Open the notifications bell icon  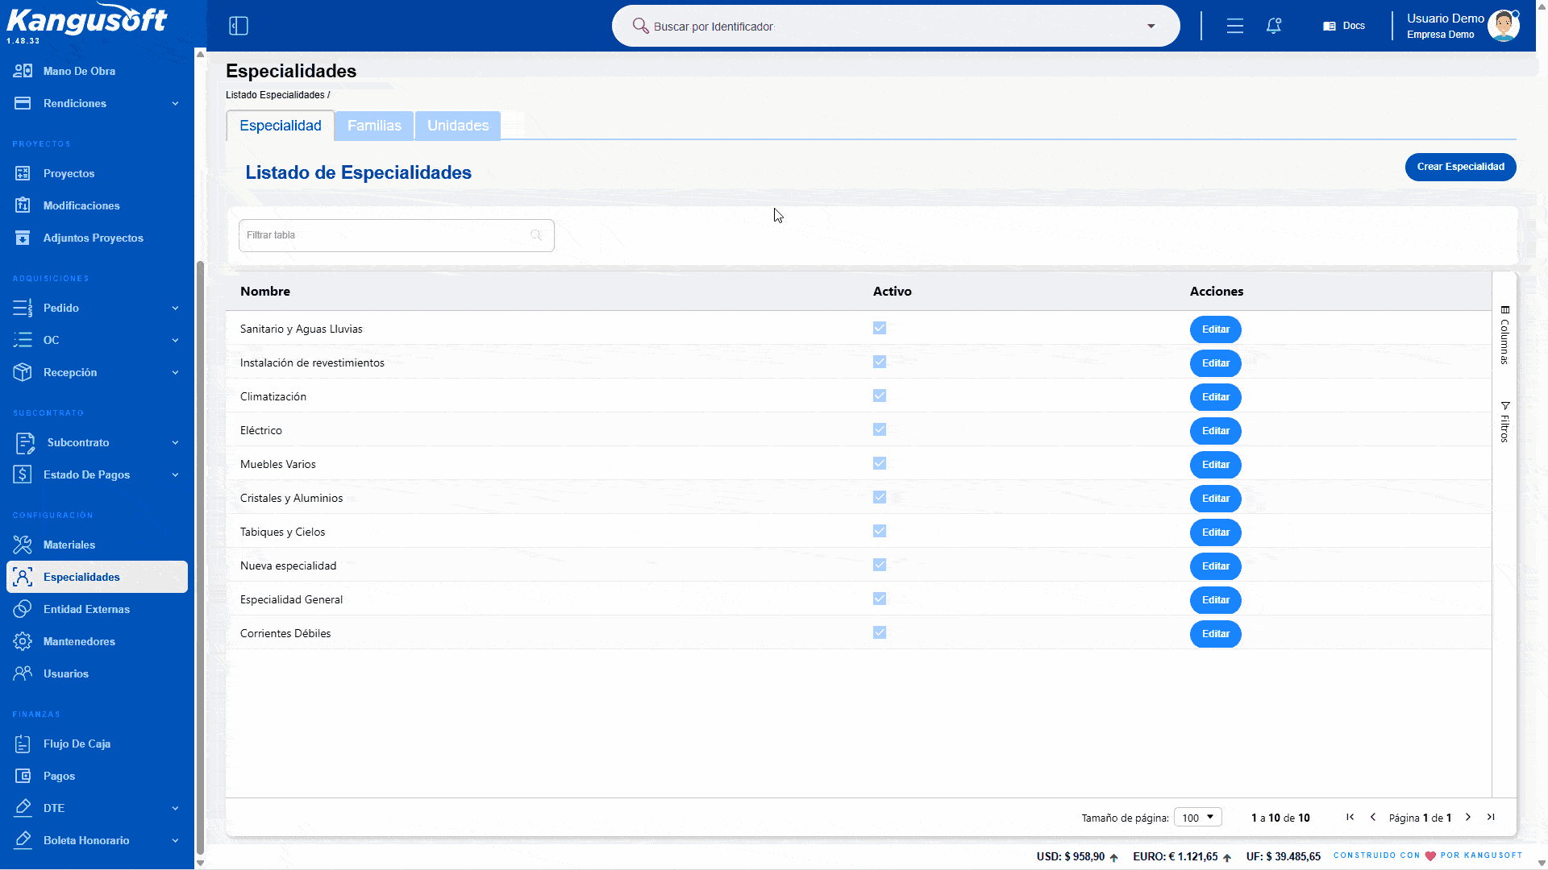(x=1274, y=26)
